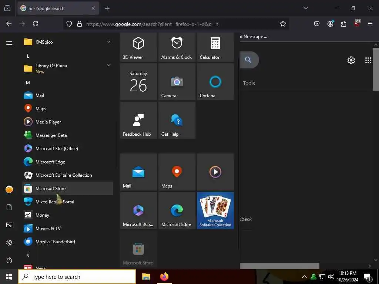This screenshot has width=379, height=284.
Task: Open the Cortana tile
Action: (x=215, y=82)
